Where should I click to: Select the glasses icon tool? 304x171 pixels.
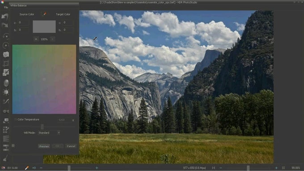[x=6, y=111]
